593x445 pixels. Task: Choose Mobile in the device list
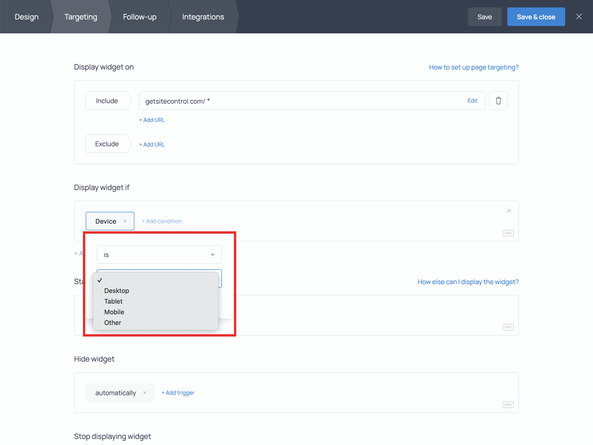click(114, 312)
